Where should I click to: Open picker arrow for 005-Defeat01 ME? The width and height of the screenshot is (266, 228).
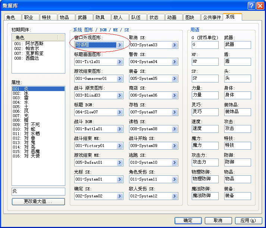tap(120, 162)
